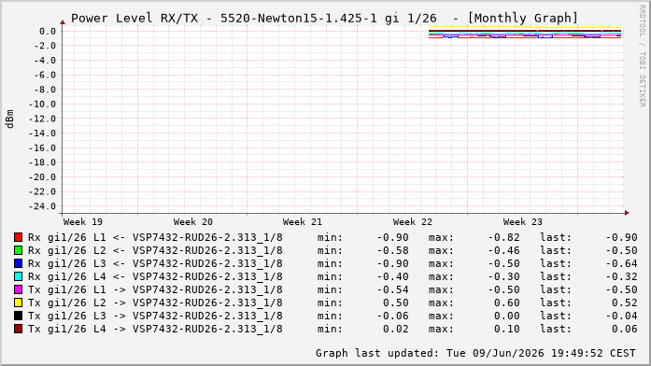Click Rx L1 max value '-0.82'
651x366 pixels.
[503, 237]
